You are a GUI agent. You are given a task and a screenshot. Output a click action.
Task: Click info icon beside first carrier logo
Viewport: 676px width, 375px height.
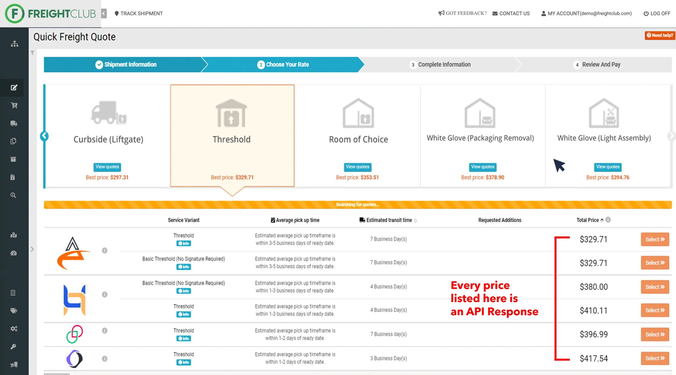point(105,250)
